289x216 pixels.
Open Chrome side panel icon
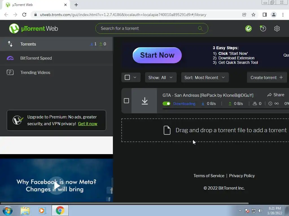click(264, 15)
